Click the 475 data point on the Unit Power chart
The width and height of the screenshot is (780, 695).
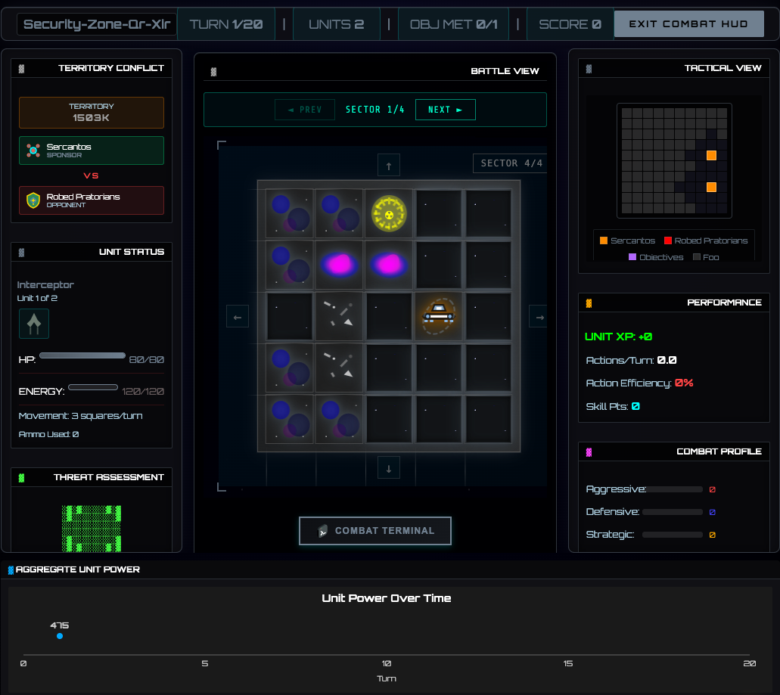[x=60, y=636]
